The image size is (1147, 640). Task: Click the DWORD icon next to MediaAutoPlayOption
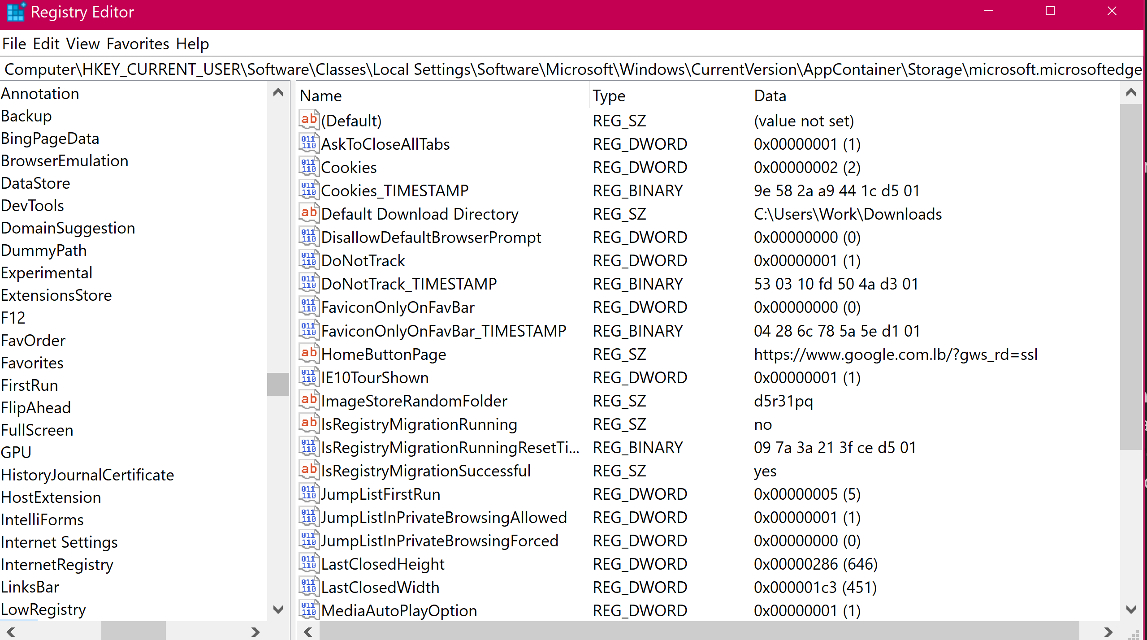(308, 610)
